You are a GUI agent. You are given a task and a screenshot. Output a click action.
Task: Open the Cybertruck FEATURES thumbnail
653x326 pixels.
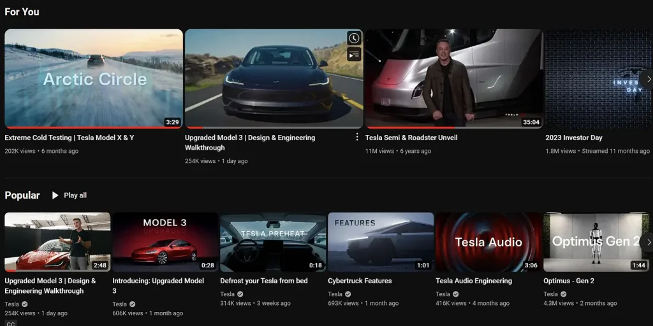coord(381,242)
